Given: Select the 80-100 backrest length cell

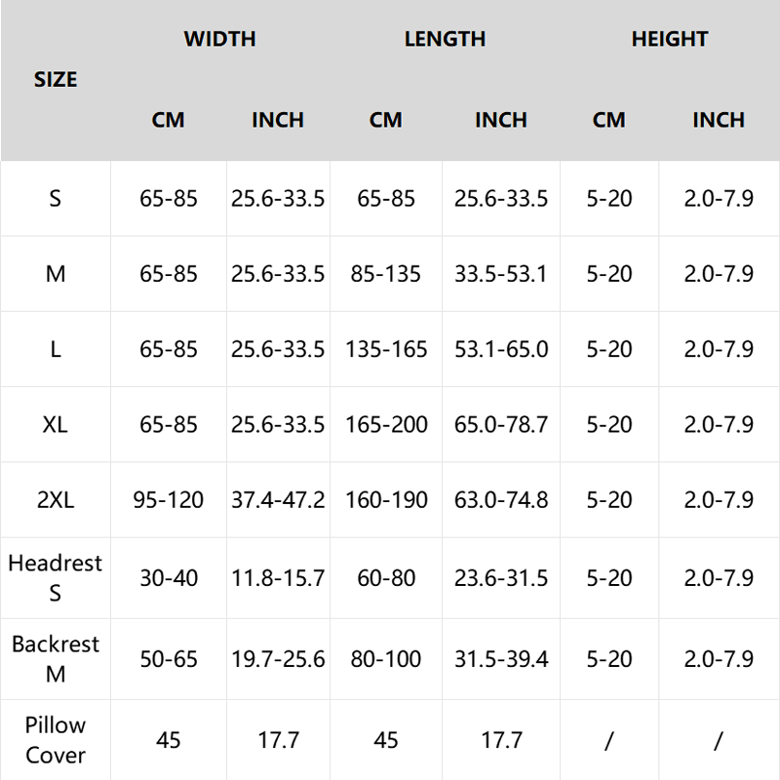Looking at the screenshot, I should click(386, 659).
